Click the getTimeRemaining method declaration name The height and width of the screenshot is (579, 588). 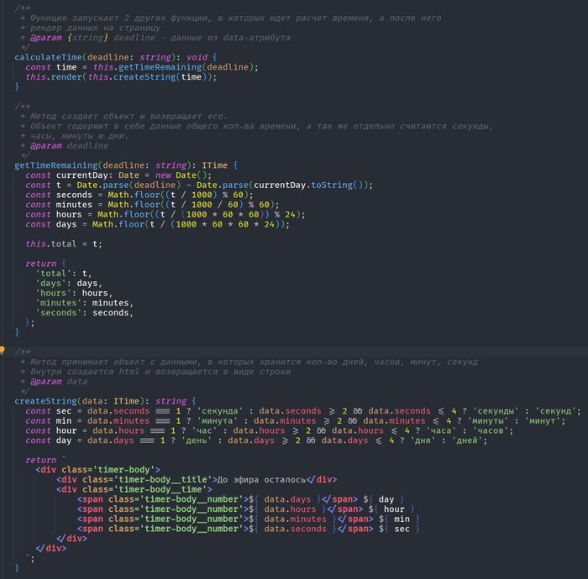(x=55, y=165)
